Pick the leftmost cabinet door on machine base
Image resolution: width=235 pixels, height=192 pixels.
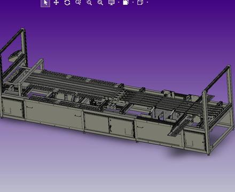point(13,108)
